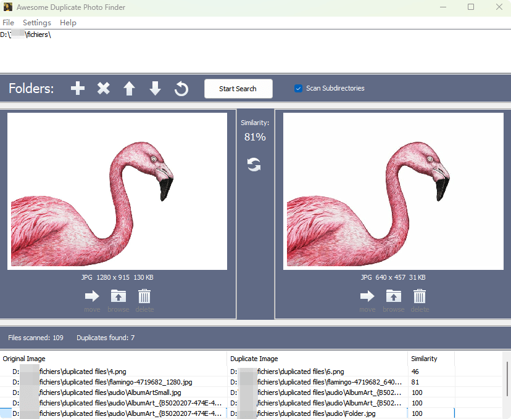Screen dimensions: 511x419
Task: Open the File menu
Action: click(x=8, y=22)
